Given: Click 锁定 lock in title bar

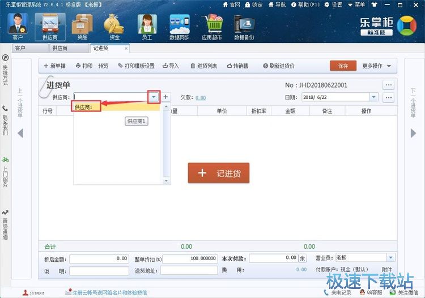Looking at the screenshot, I should [x=254, y=5].
